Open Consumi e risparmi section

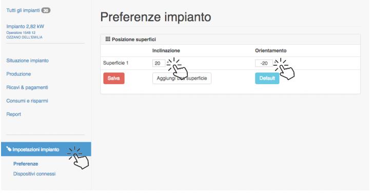[x=27, y=101]
